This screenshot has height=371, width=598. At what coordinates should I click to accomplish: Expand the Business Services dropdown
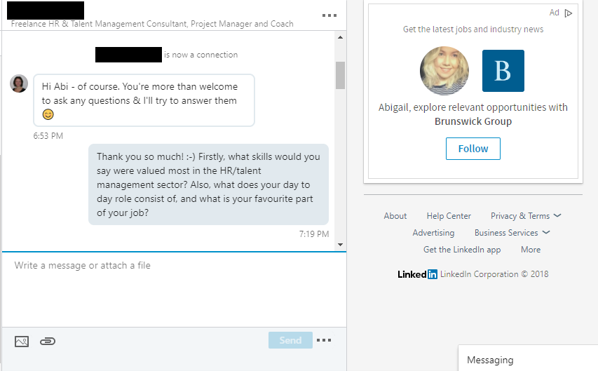coord(512,233)
